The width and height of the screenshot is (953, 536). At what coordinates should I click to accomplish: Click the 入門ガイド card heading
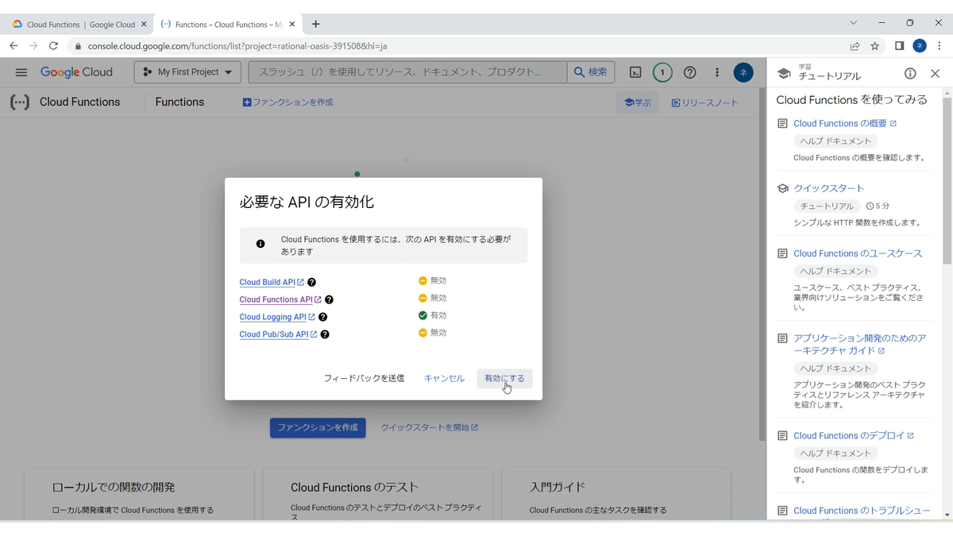(x=558, y=488)
